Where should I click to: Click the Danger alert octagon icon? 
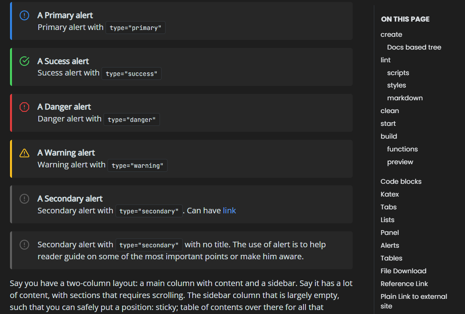24,107
